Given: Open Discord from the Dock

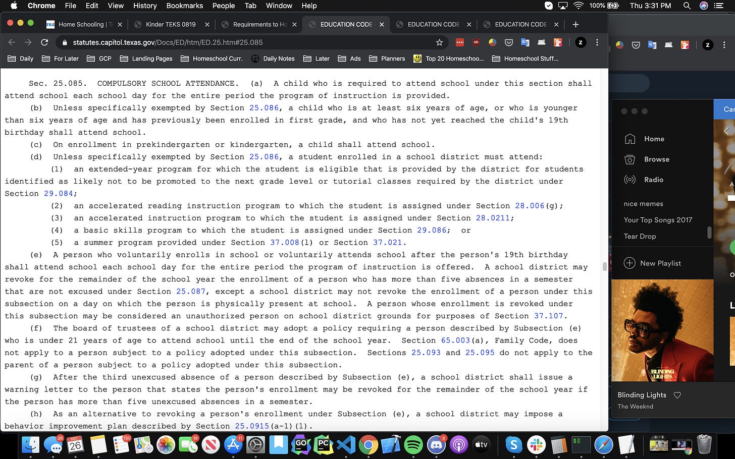Looking at the screenshot, I should pyautogui.click(x=436, y=445).
